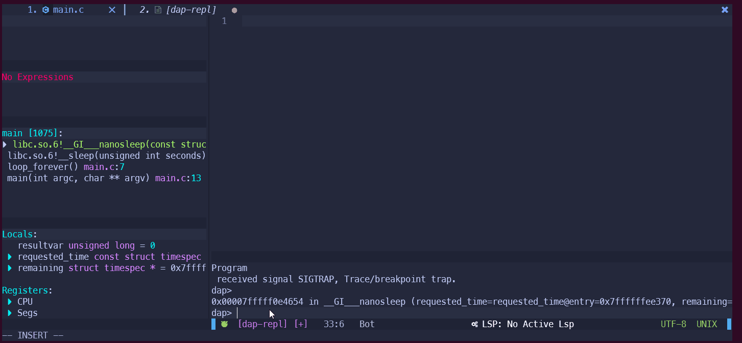
Task: Click the green bug icon in statusline
Action: [x=224, y=324]
